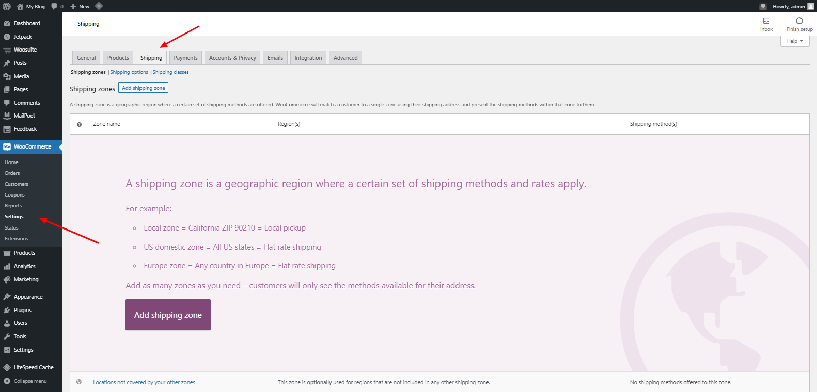
Task: Click the WordPress logo icon
Action: pyautogui.click(x=7, y=6)
